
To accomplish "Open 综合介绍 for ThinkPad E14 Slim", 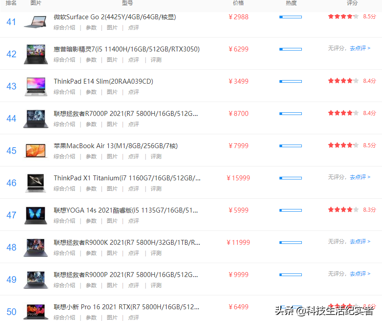I will click(x=64, y=92).
